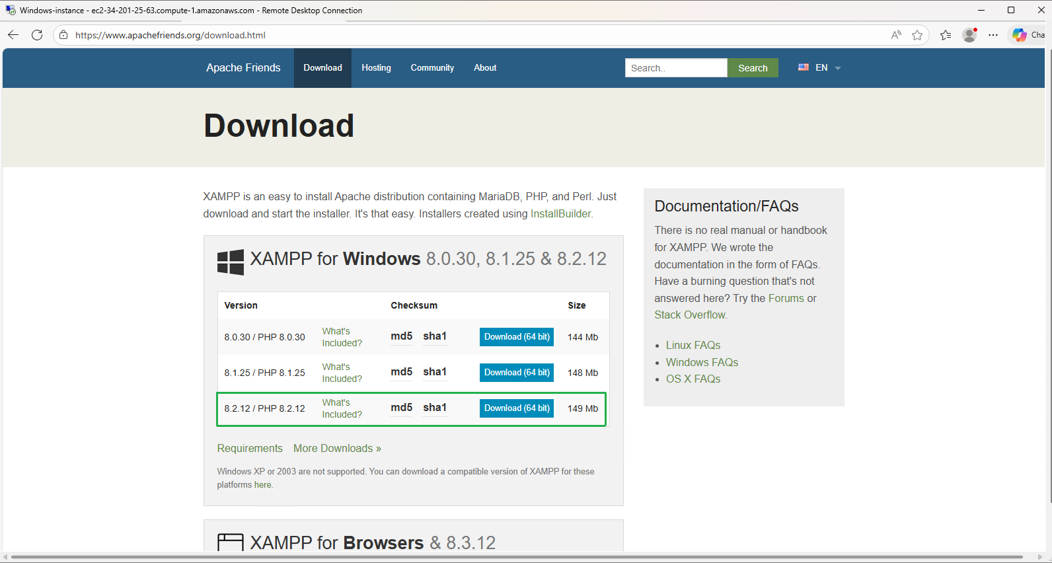Image resolution: width=1052 pixels, height=563 pixels.
Task: Open the Hosting nav item
Action: coord(376,68)
